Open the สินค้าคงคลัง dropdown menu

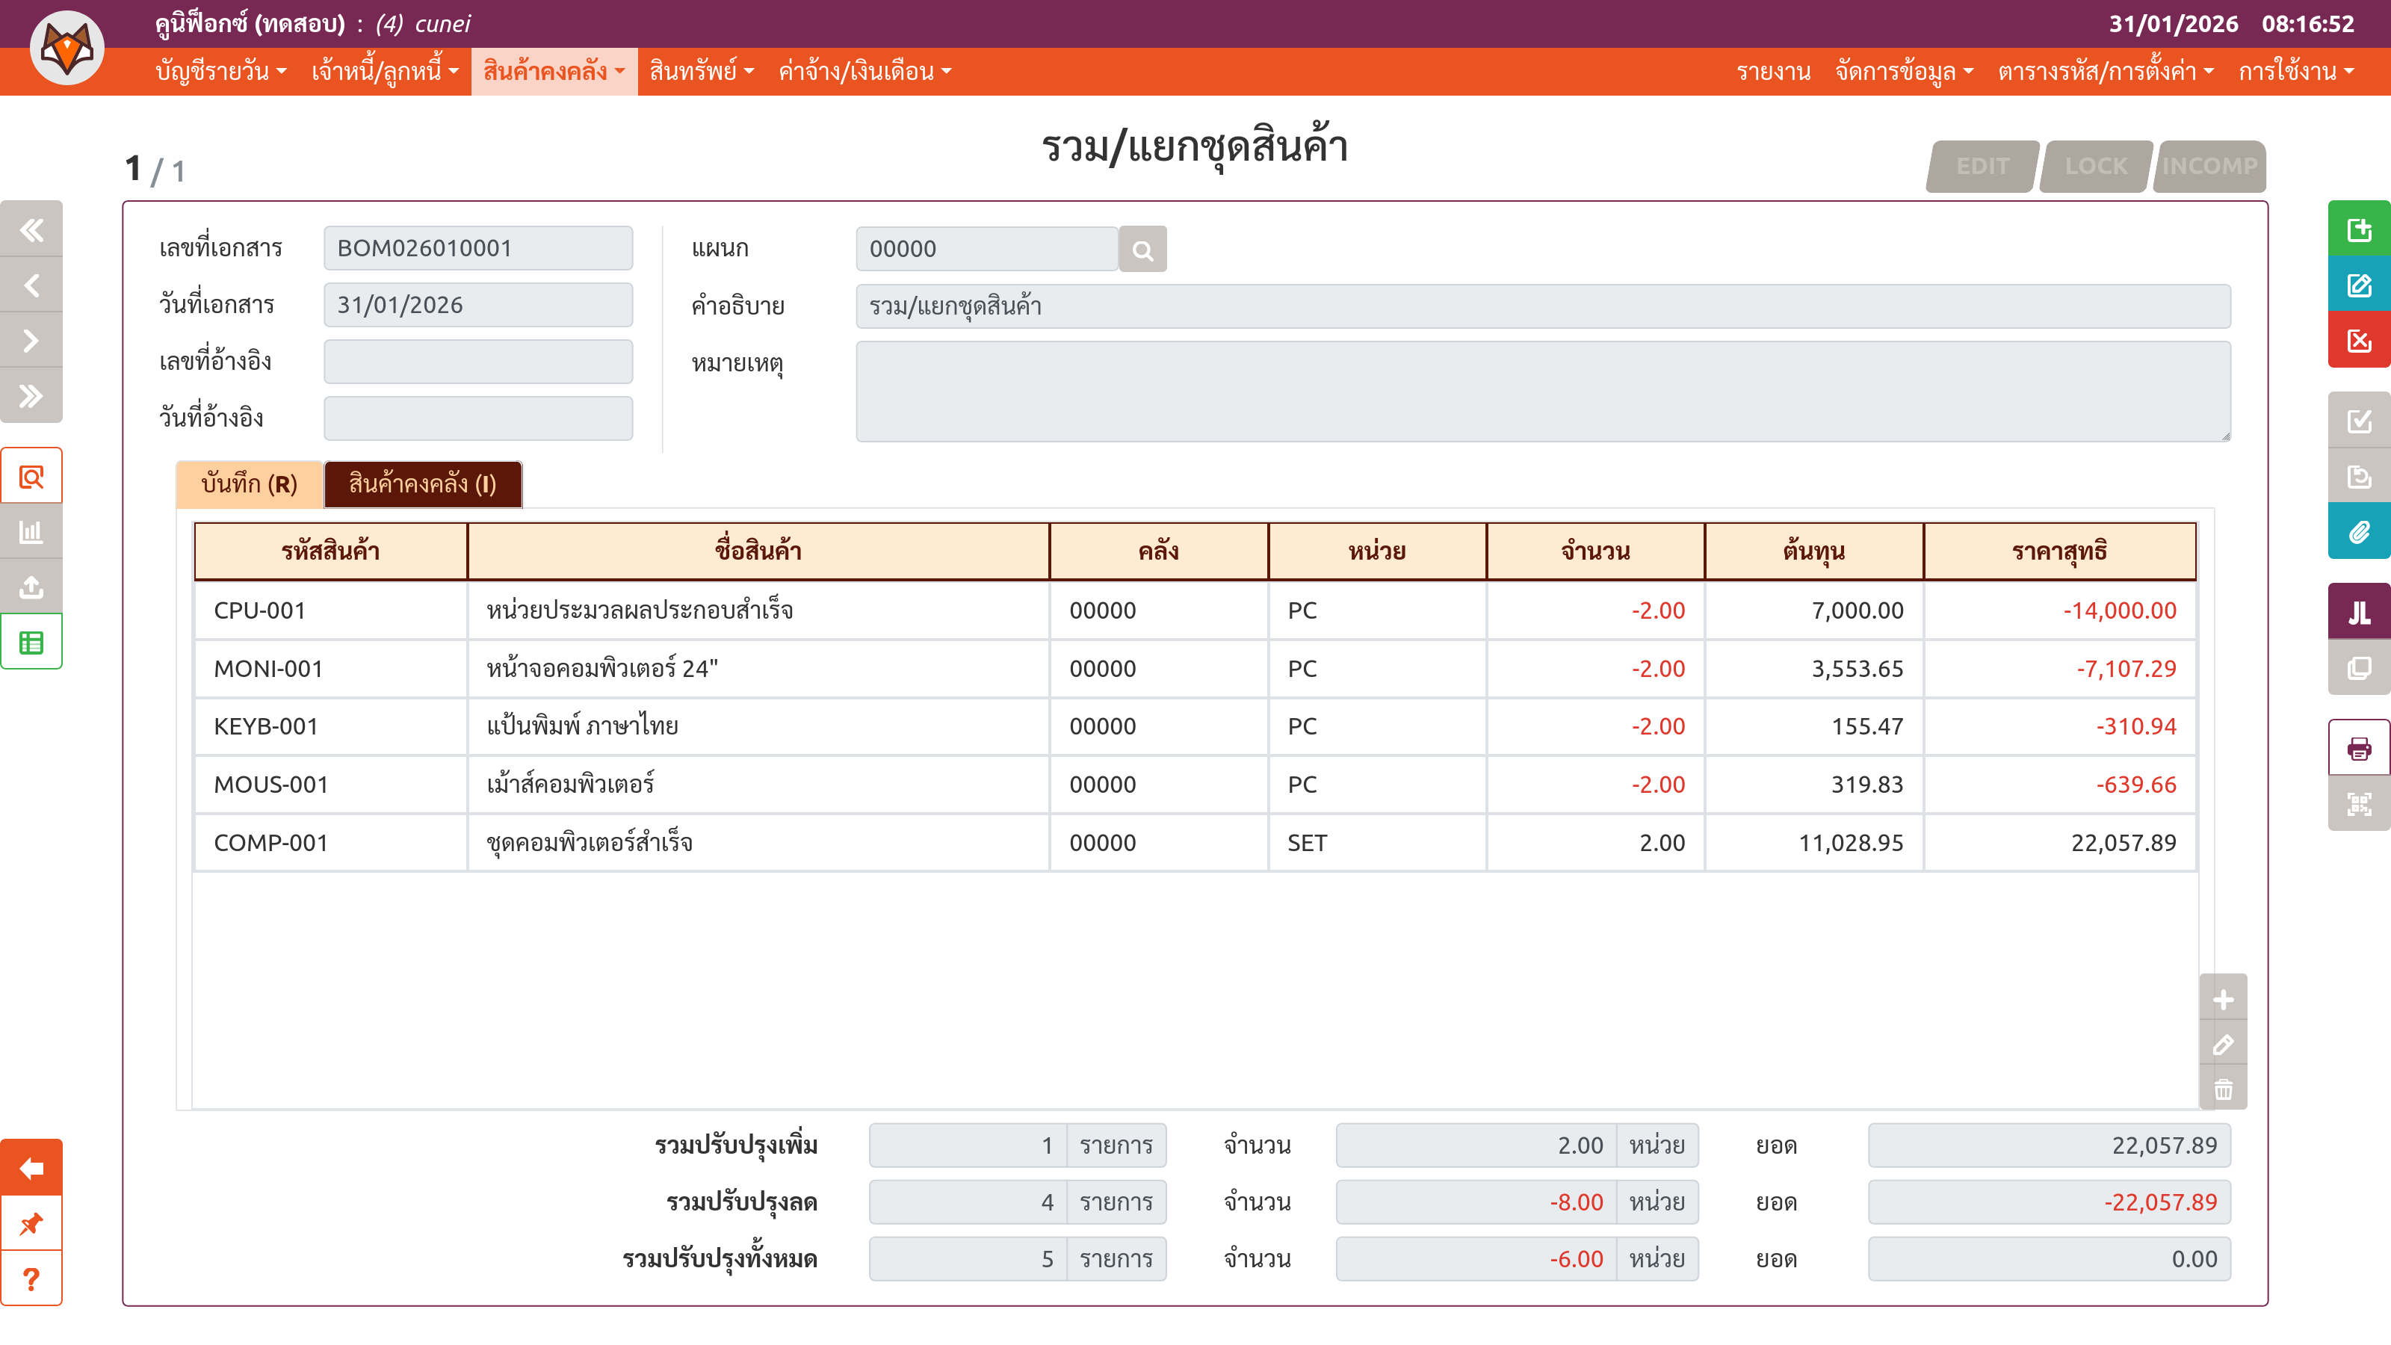pyautogui.click(x=554, y=72)
